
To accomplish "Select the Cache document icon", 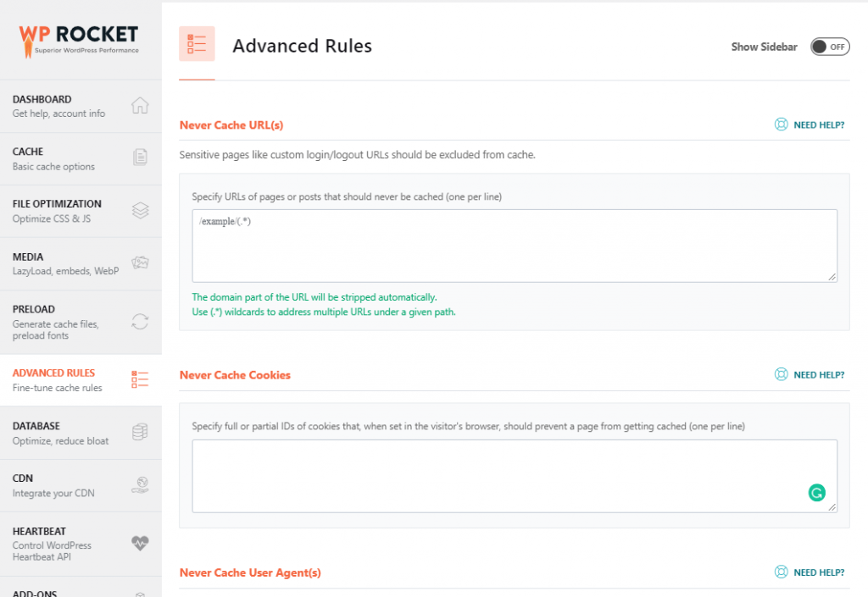I will click(x=140, y=158).
